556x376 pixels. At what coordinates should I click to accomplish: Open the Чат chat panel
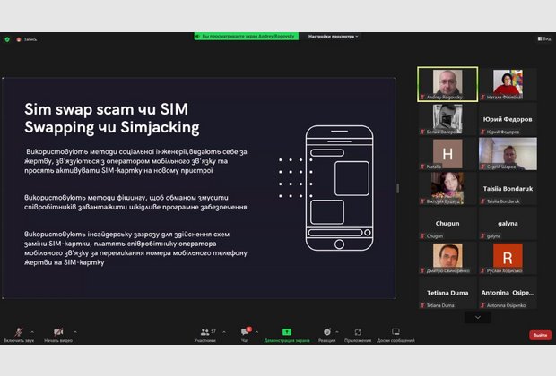click(243, 331)
